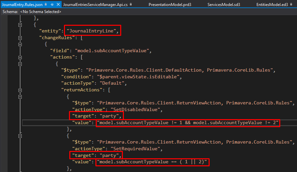Viewport: 297px width, 172px height.
Task: Click lock icon on EntitiesModel.ed3 tab
Action: (291, 4)
